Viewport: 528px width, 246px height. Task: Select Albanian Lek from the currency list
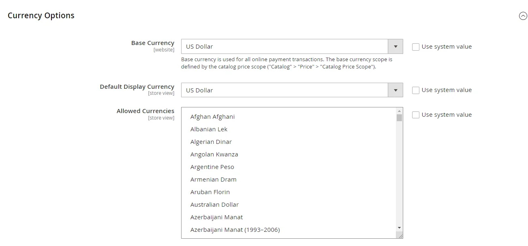(209, 129)
